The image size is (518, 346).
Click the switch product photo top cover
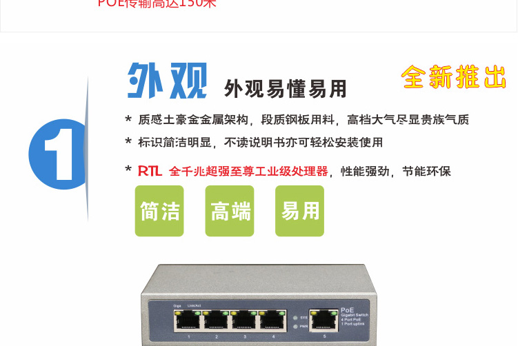pos(259,281)
